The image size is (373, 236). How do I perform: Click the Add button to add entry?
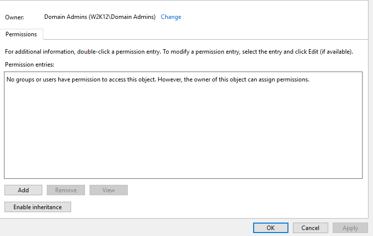point(23,190)
